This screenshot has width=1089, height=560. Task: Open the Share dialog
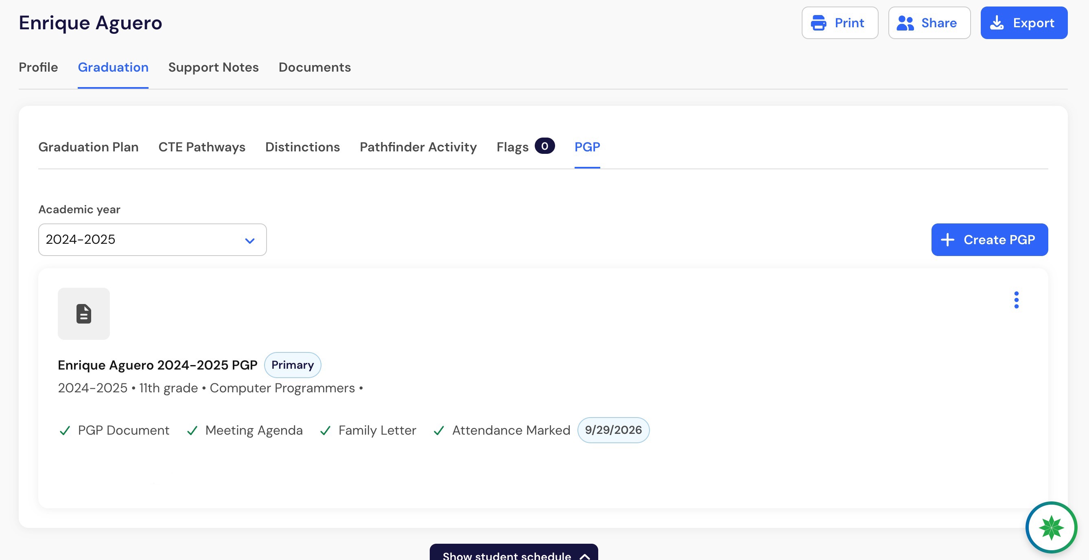coord(929,23)
